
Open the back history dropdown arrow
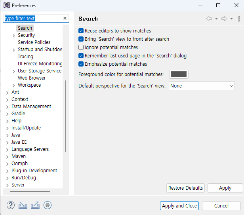[216, 19]
